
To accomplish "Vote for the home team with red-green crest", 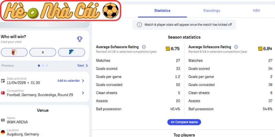I will click(x=14, y=52).
